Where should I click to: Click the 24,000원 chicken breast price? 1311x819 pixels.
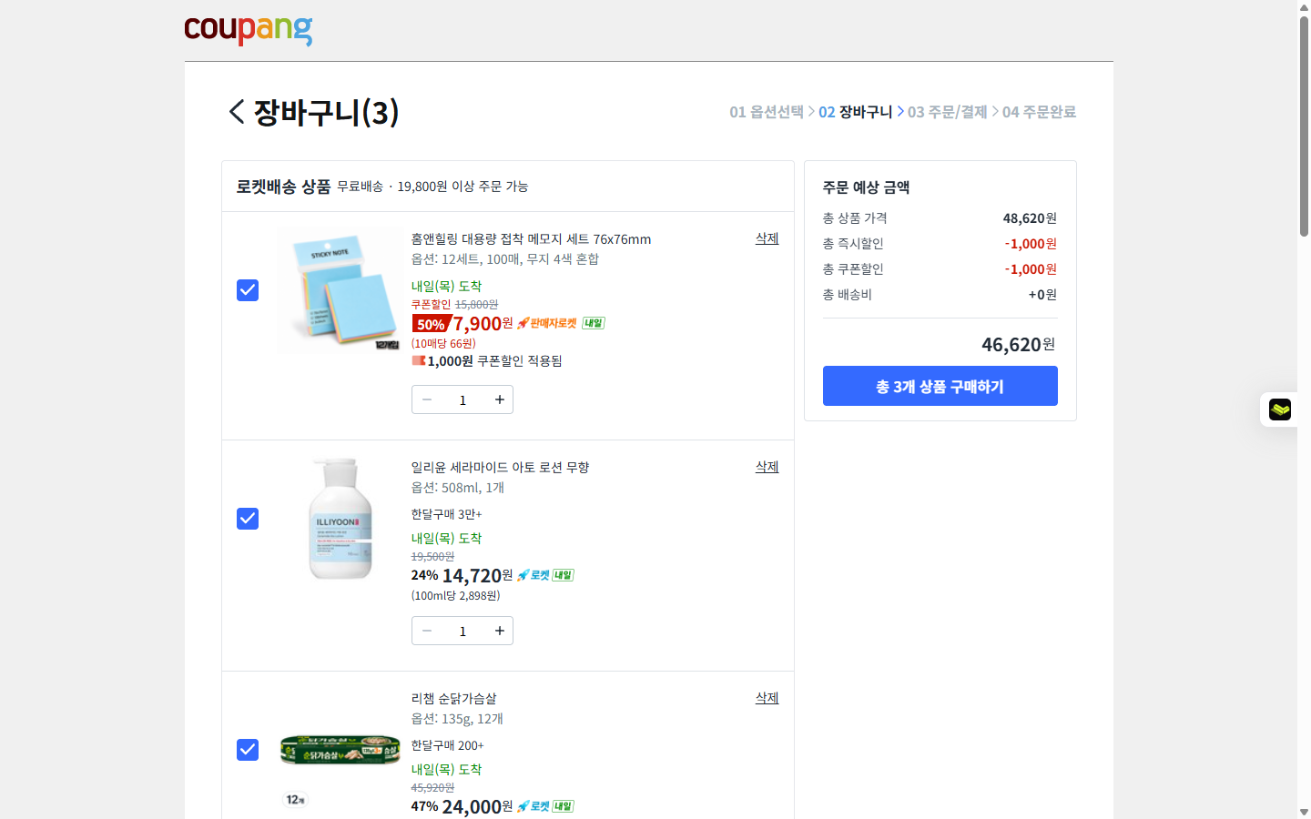click(x=477, y=807)
